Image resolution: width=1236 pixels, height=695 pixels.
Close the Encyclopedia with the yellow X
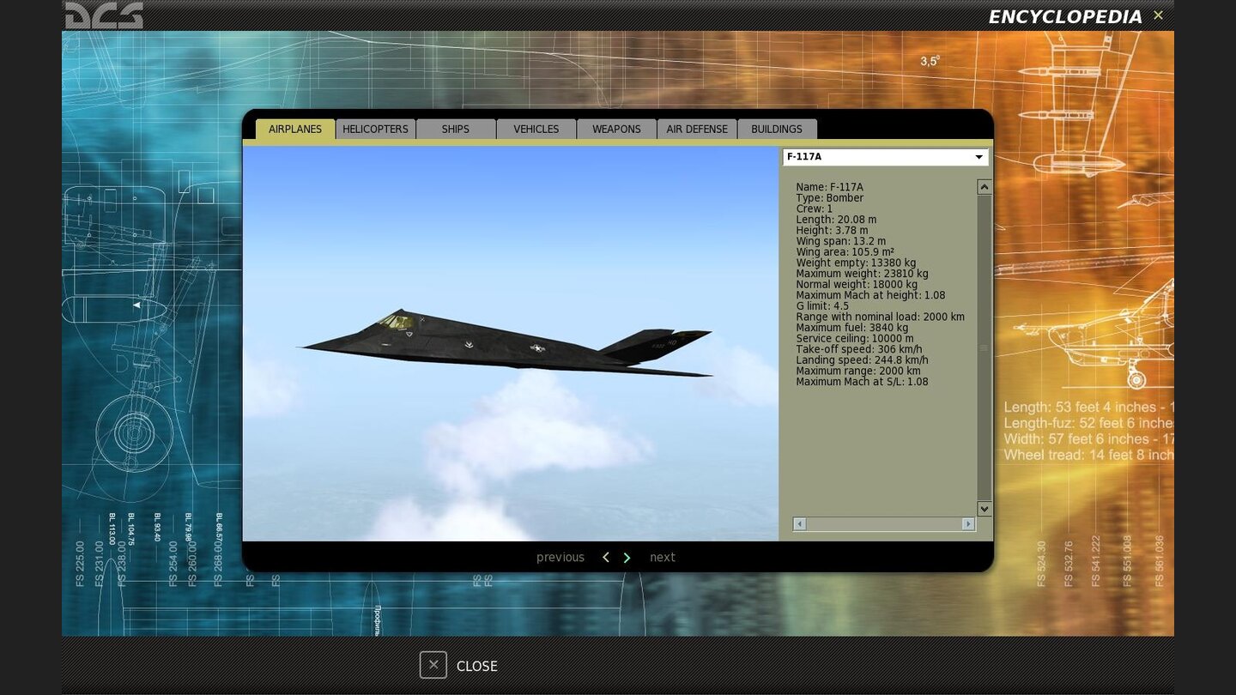tap(1158, 15)
